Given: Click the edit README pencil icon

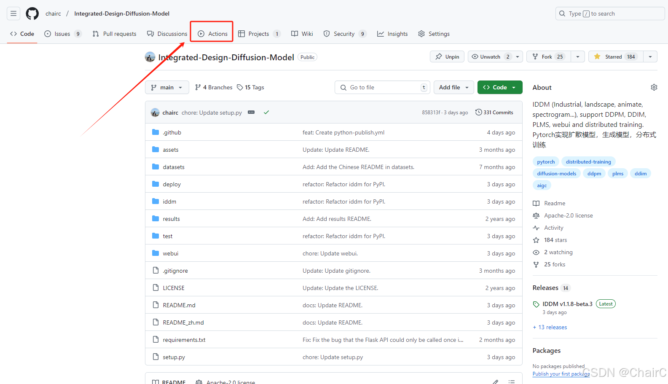Looking at the screenshot, I should click(496, 382).
